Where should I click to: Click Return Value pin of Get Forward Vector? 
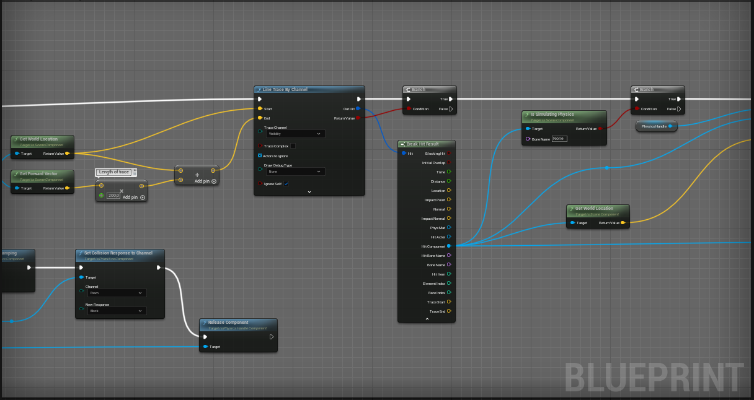pos(68,188)
